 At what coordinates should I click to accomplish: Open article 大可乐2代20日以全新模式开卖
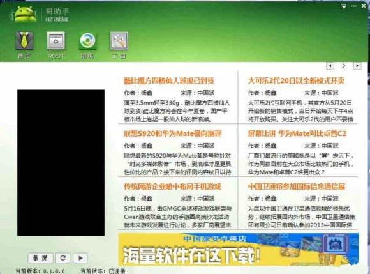point(296,80)
